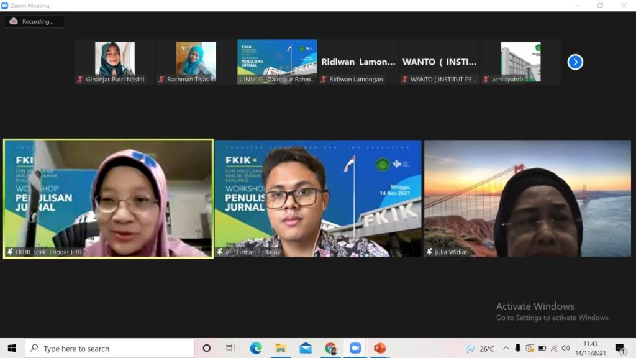The image size is (636, 358).
Task: Click the Ridlwan Lamongan participant tile
Action: [x=358, y=62]
